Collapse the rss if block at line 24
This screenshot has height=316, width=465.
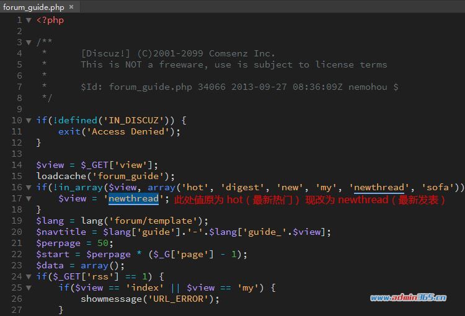coord(29,276)
